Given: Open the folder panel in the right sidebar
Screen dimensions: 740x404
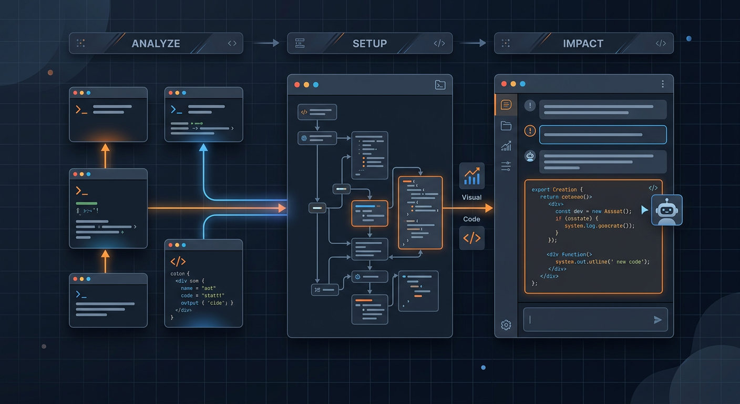Looking at the screenshot, I should coord(506,125).
